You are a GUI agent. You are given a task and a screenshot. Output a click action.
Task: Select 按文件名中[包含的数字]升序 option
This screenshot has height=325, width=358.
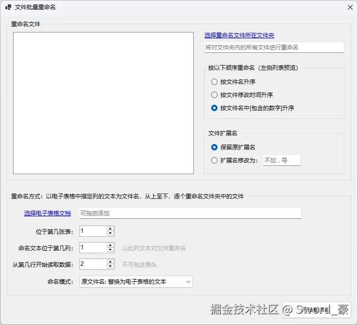click(252, 108)
